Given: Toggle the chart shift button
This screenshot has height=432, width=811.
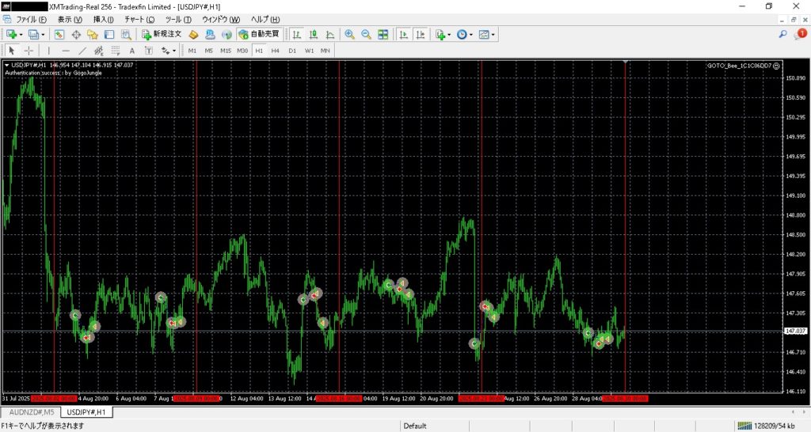Looking at the screenshot, I should pos(420,35).
